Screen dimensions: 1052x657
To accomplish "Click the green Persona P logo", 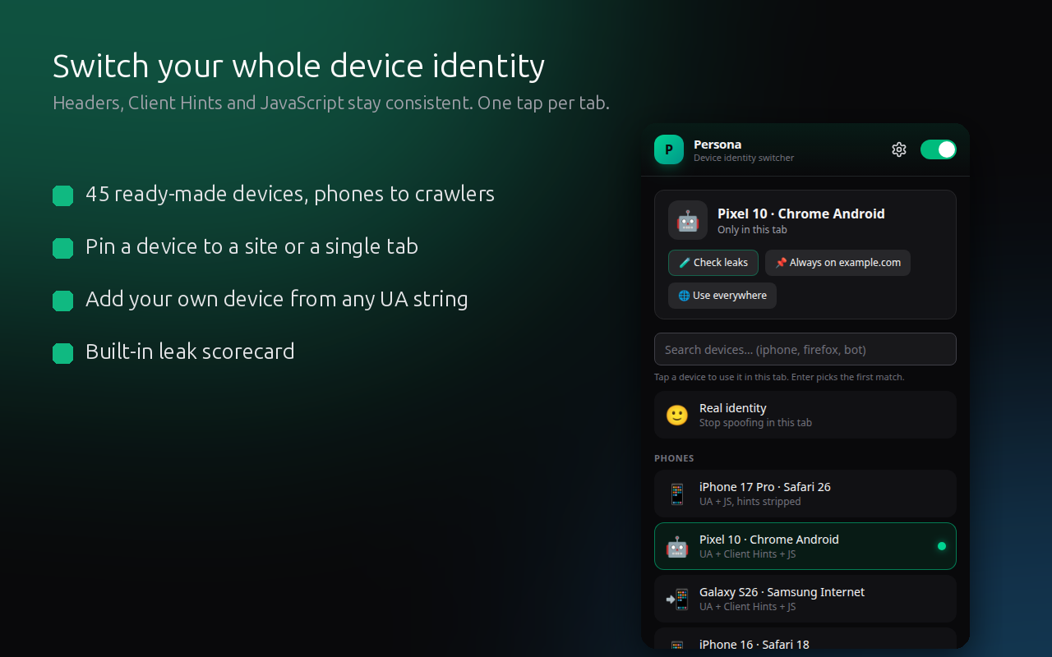I will tap(669, 149).
